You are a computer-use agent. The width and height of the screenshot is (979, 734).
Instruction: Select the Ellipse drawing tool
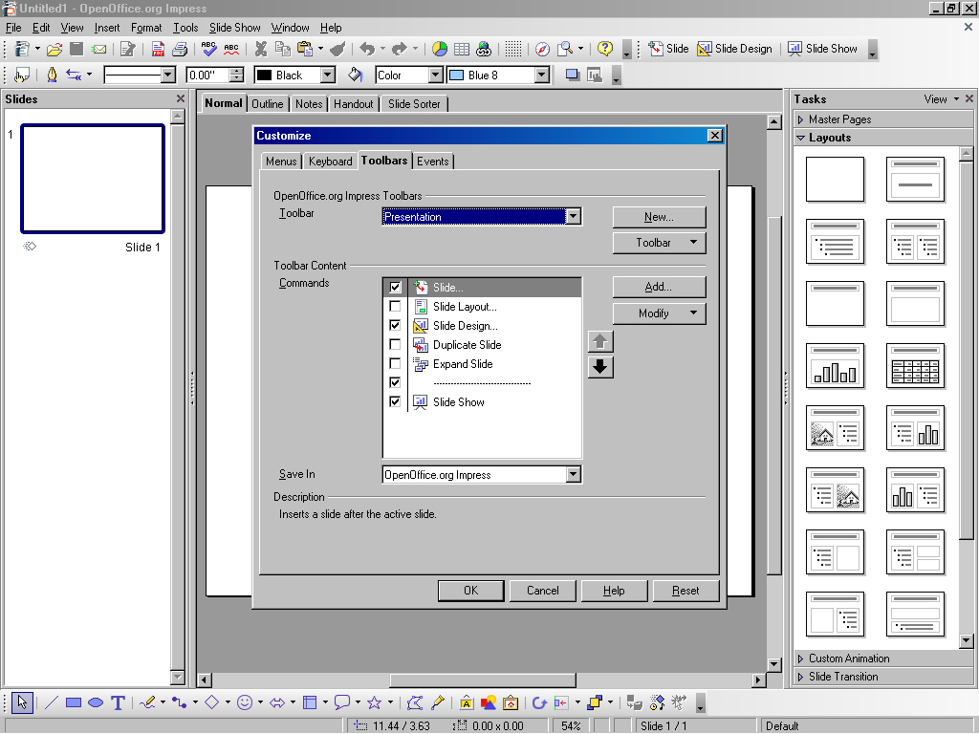point(96,702)
